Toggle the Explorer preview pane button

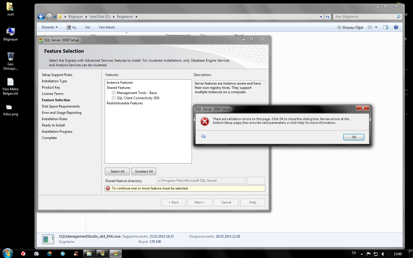[386, 27]
